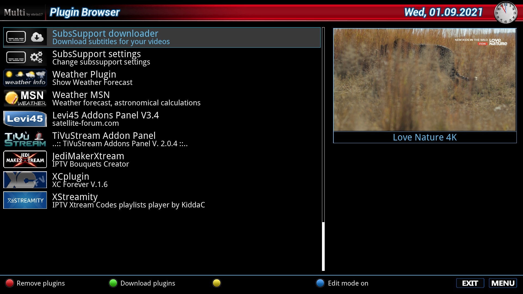The width and height of the screenshot is (523, 294).
Task: Select Weather Plugin forecast icon
Action: 25,78
